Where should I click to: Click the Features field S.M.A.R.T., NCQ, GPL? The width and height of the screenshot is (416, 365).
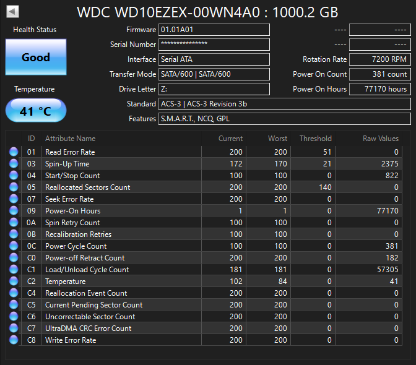(x=285, y=119)
